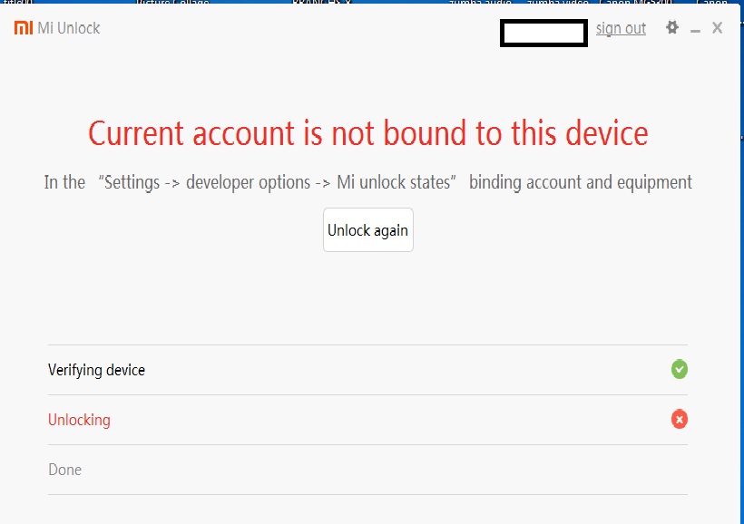Viewport: 744px width, 524px height.
Task: Select the Done step label
Action: click(x=64, y=470)
